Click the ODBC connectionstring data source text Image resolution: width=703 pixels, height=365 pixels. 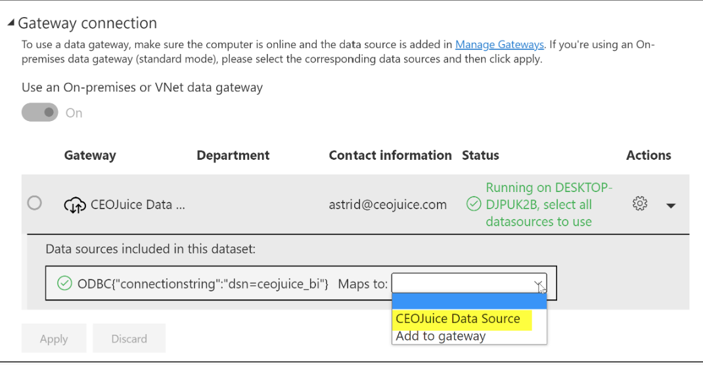[202, 283]
